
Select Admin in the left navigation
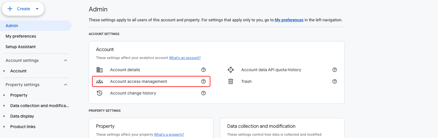[x=36, y=26]
